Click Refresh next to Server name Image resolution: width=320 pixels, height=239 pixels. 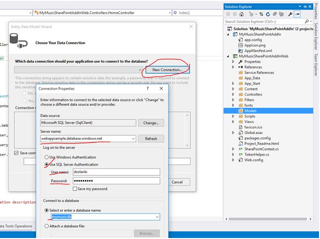click(x=151, y=139)
